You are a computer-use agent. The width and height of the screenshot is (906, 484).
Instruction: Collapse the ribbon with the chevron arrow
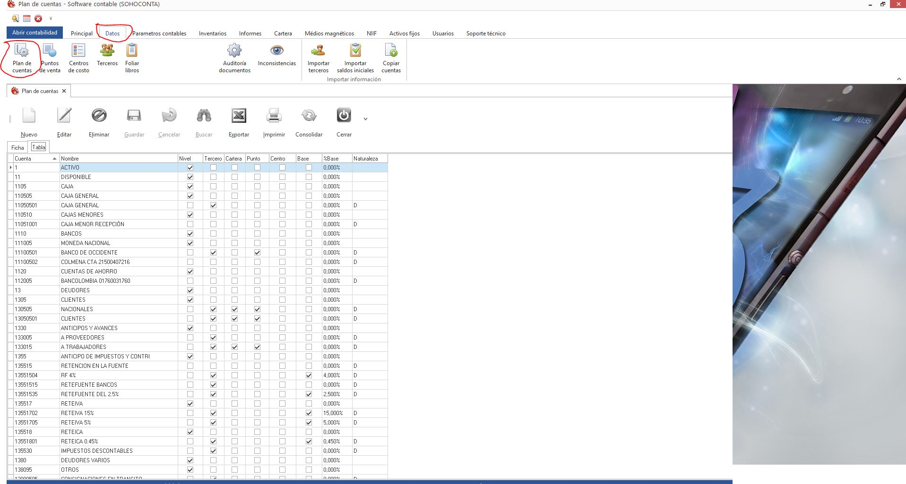(898, 79)
